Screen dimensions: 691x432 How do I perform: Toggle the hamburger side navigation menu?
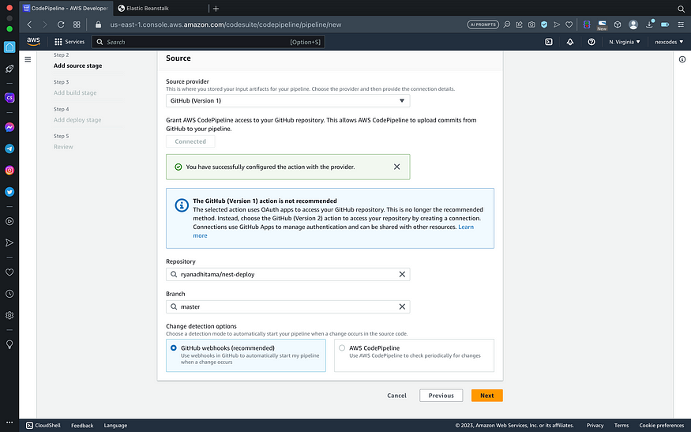[x=28, y=59]
